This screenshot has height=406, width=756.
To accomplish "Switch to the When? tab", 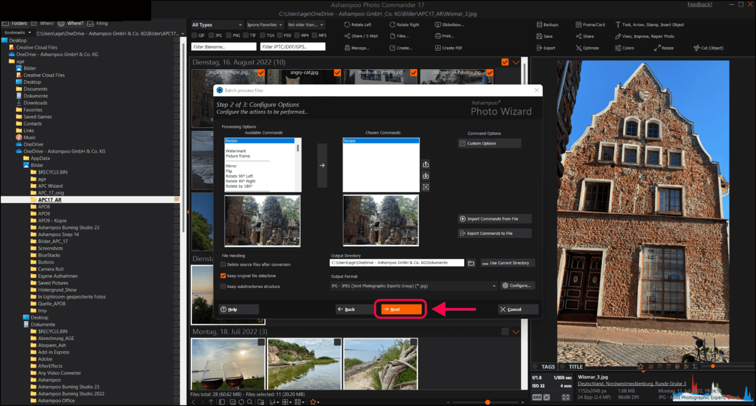I will (43, 23).
